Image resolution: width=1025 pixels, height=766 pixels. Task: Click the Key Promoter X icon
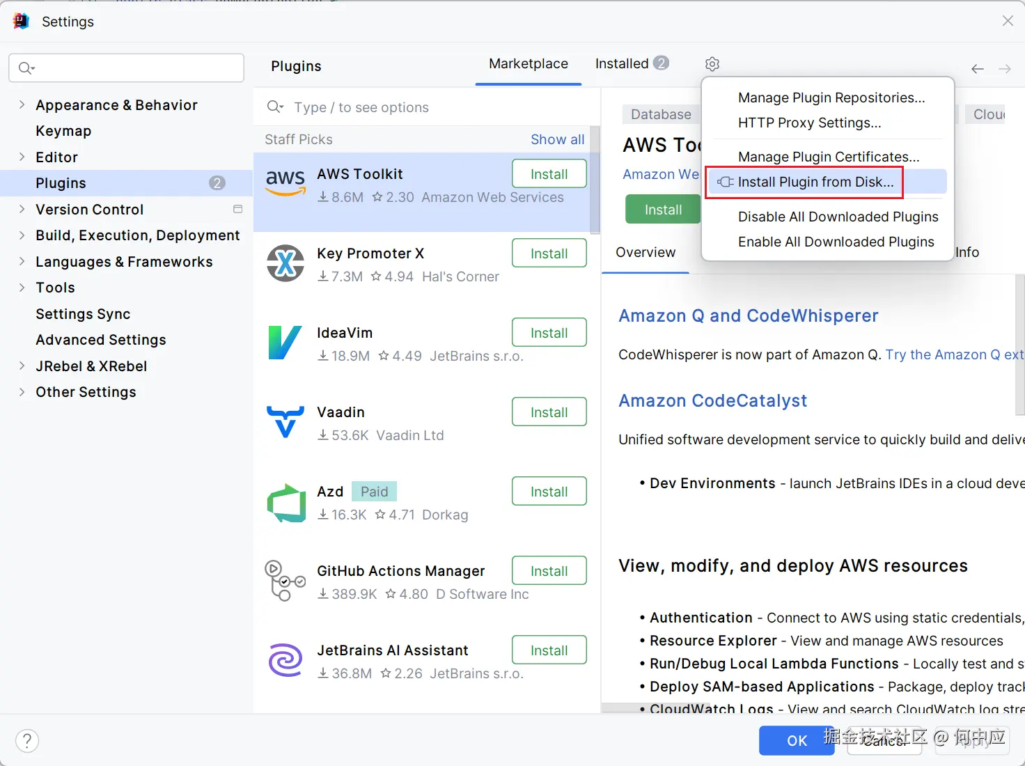tap(285, 264)
